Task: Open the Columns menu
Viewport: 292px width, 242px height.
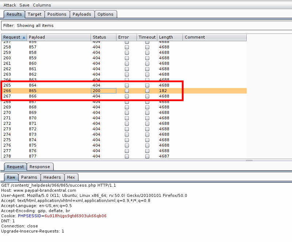Action: [42, 5]
